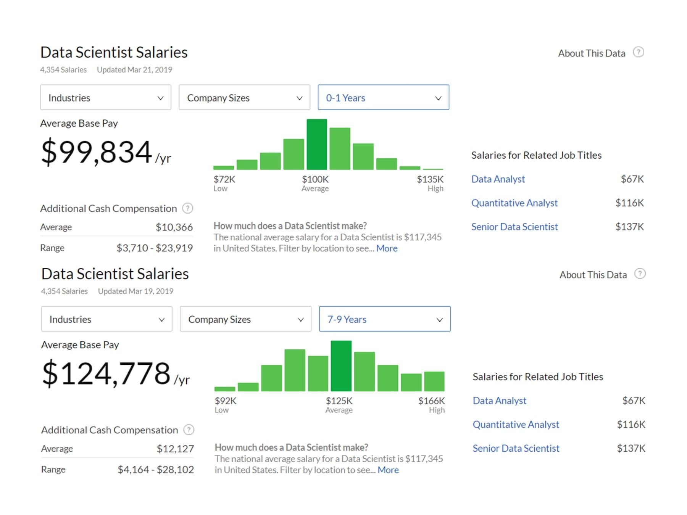
Task: Open the top Company Sizes dropdown
Action: point(244,98)
